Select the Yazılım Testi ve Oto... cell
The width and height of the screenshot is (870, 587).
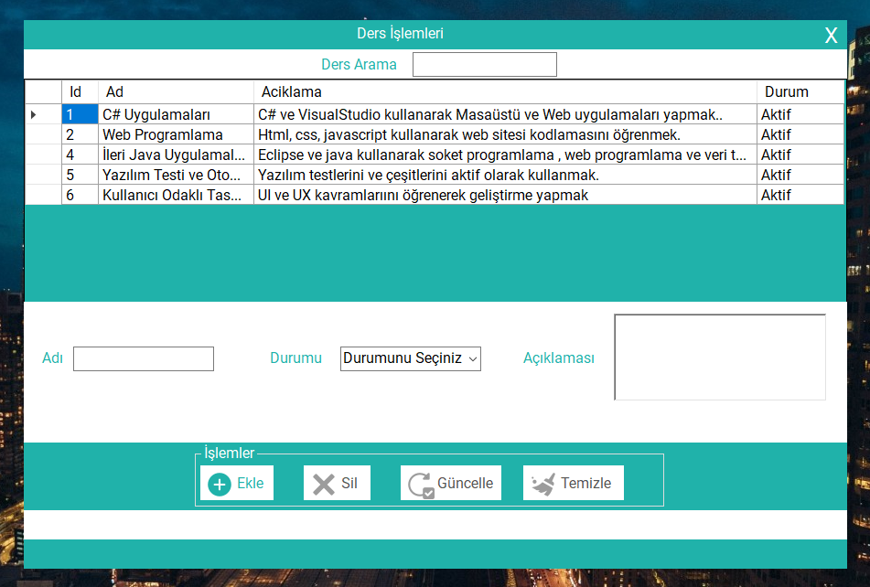(x=176, y=176)
